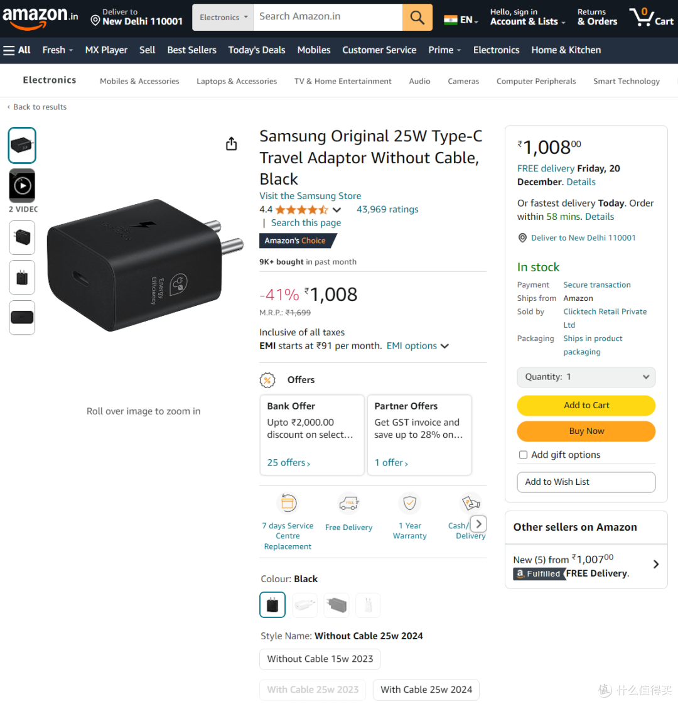Open Today's Deals in navigation bar

point(257,50)
